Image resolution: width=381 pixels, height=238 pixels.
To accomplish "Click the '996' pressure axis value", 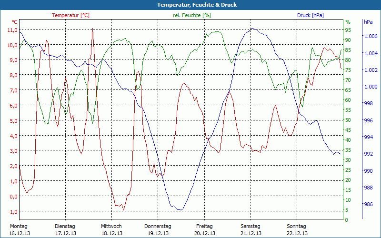I will point(368,120).
